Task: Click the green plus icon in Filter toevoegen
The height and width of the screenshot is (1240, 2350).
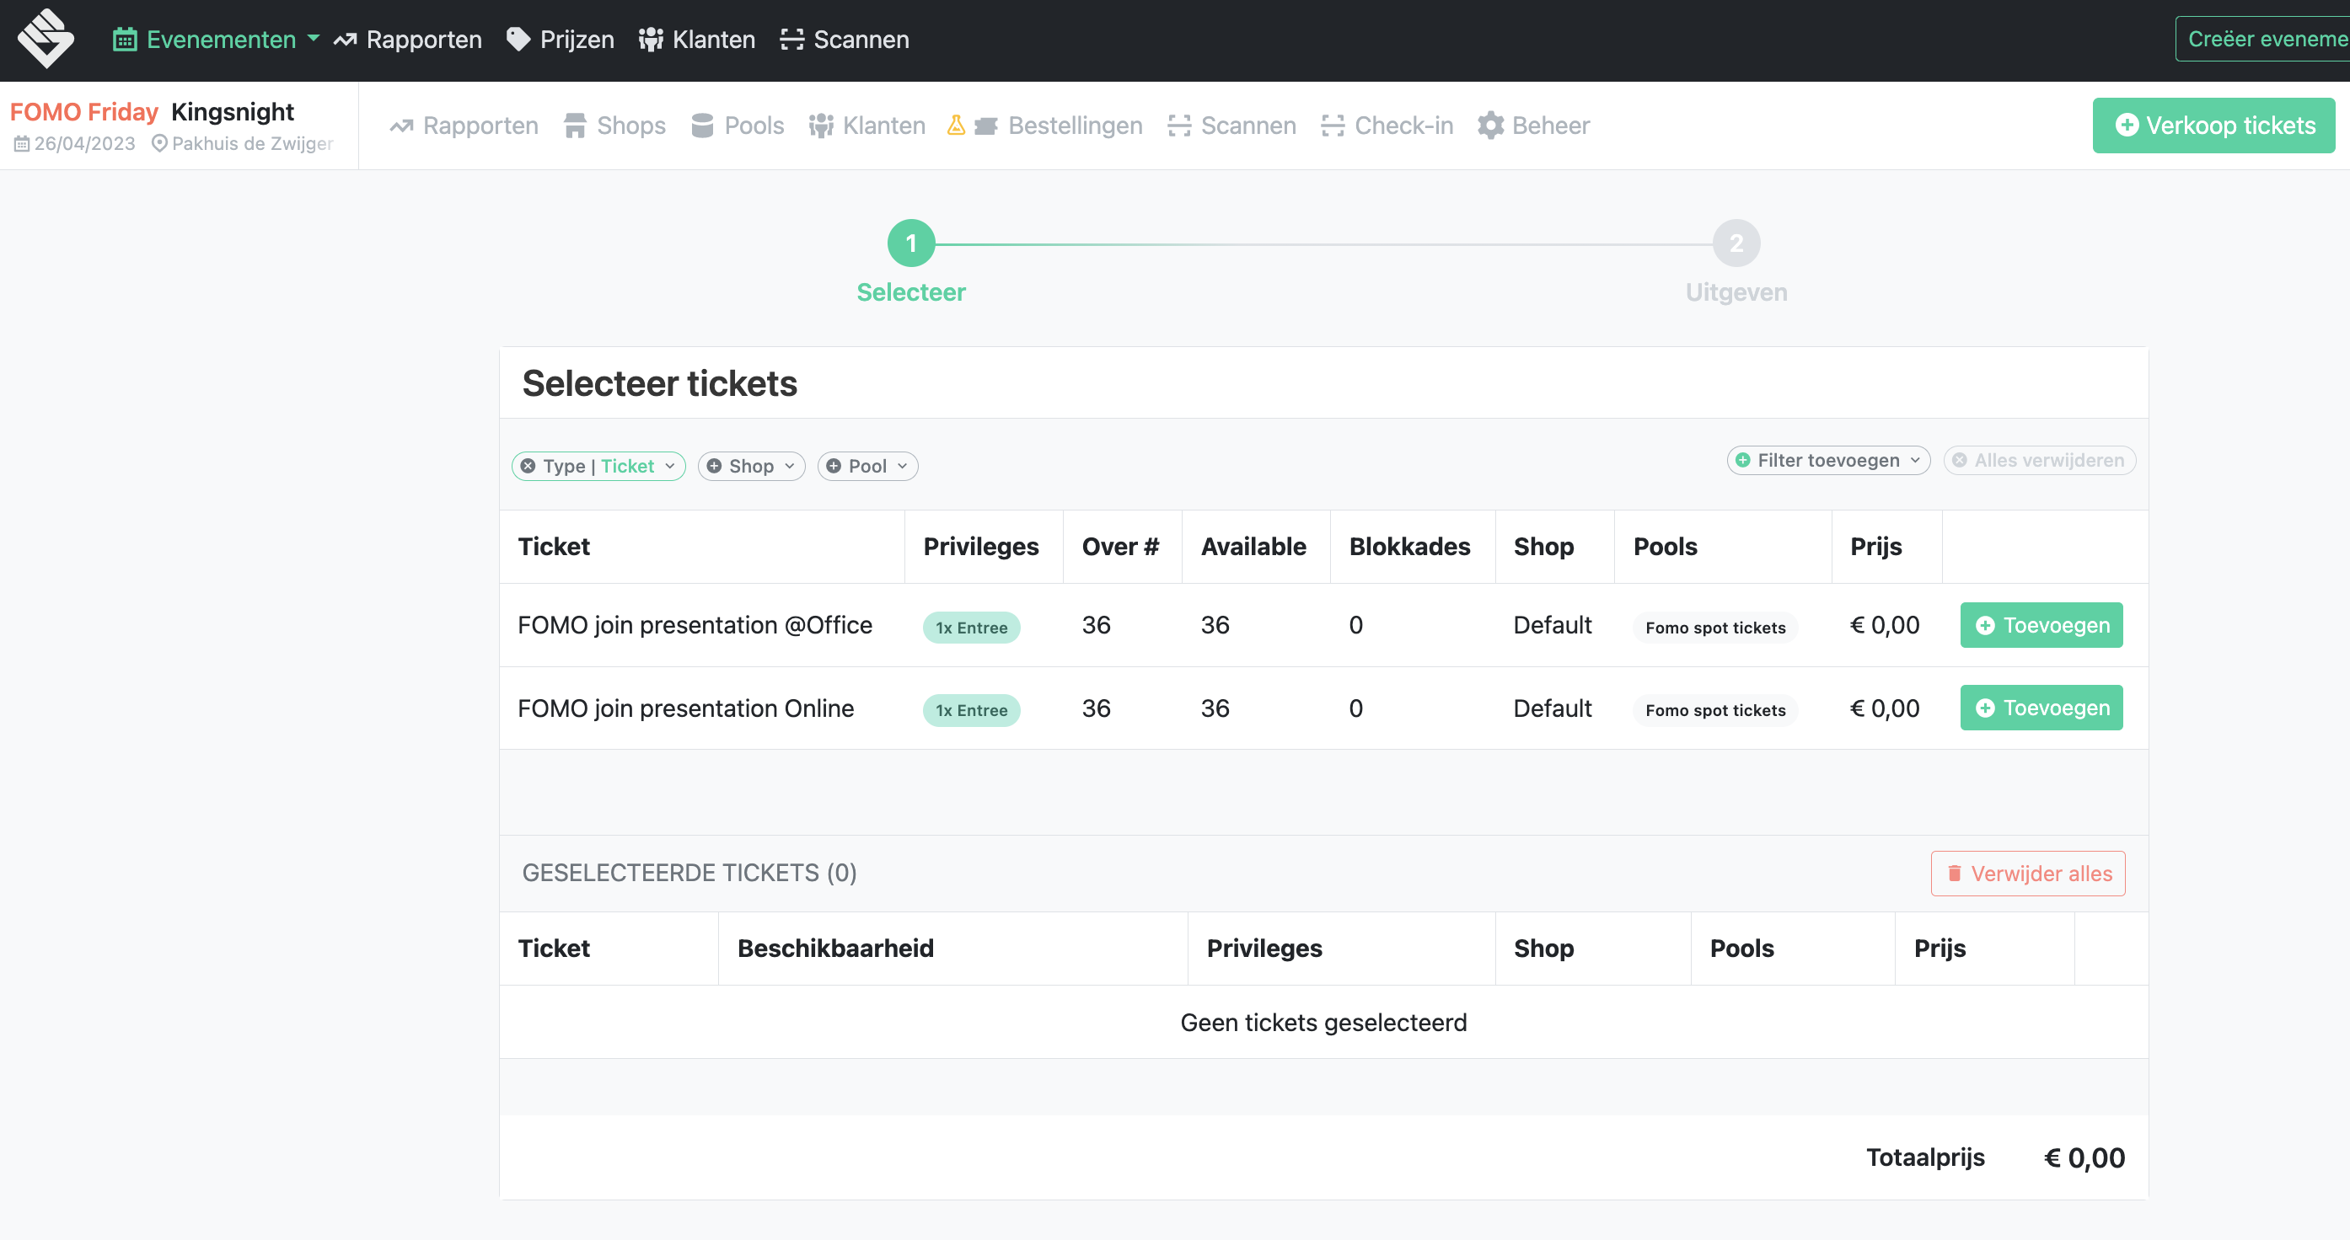Action: pyautogui.click(x=1742, y=461)
